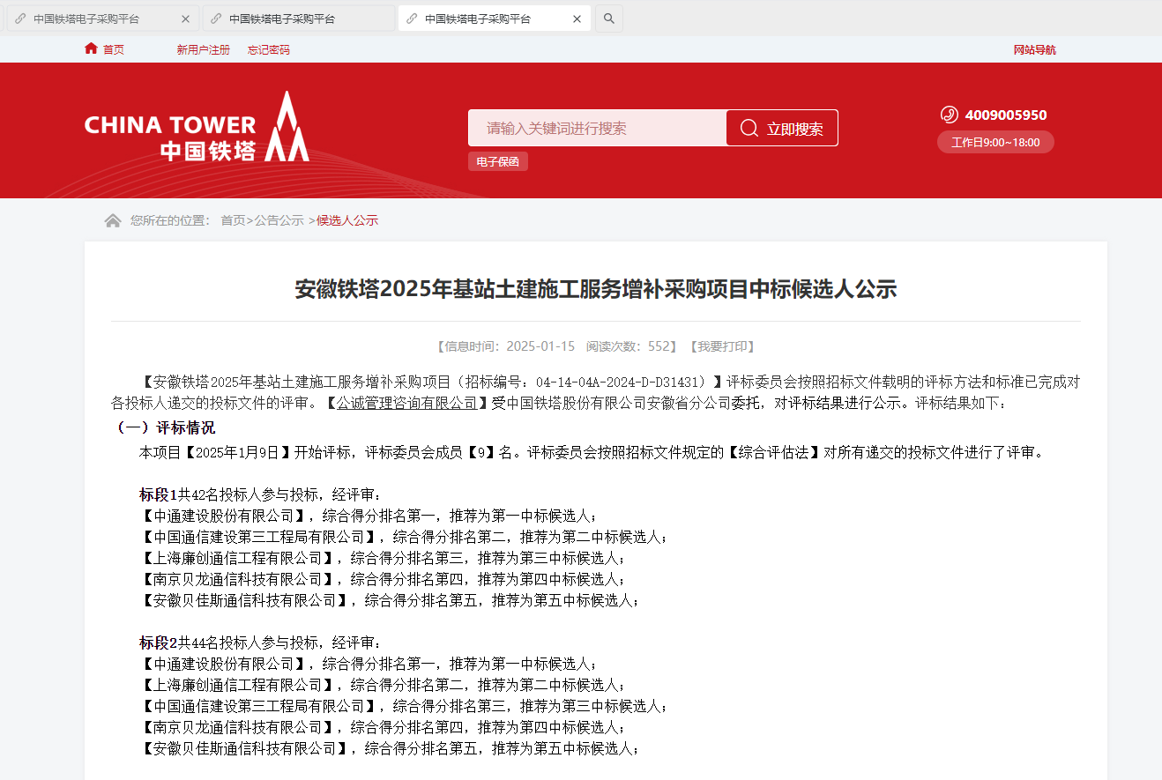The height and width of the screenshot is (780, 1162).
Task: Open 网站导航 site navigation
Action: (1034, 50)
